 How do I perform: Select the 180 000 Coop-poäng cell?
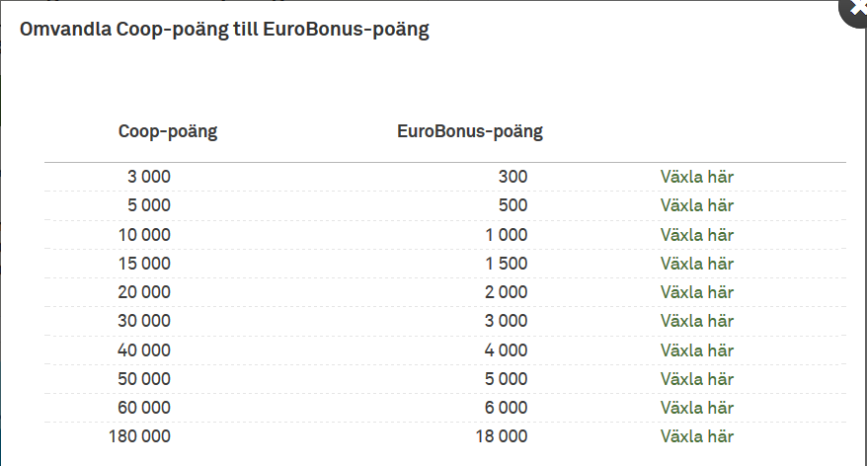point(138,436)
